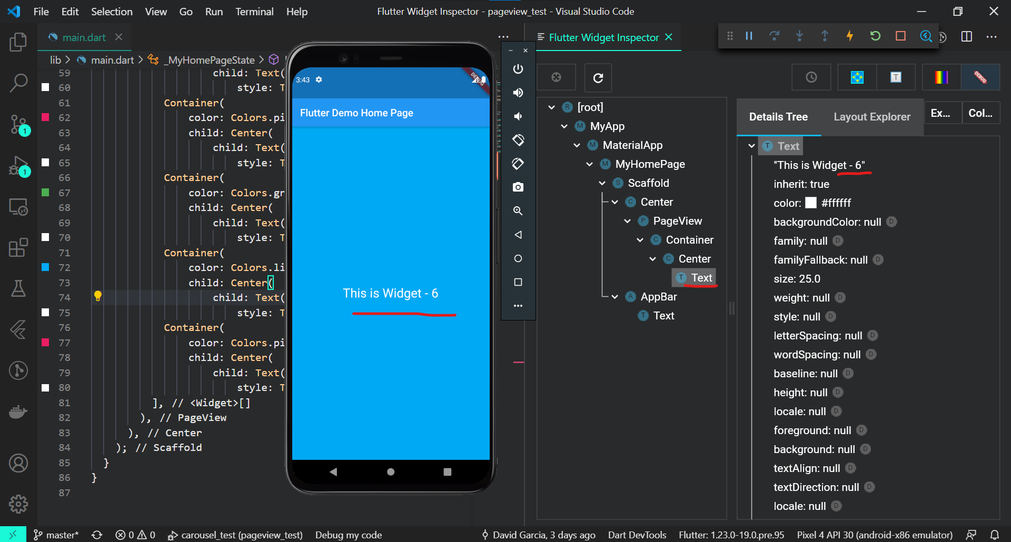1011x542 pixels.
Task: Step into code with the down arrow icon
Action: click(x=799, y=36)
